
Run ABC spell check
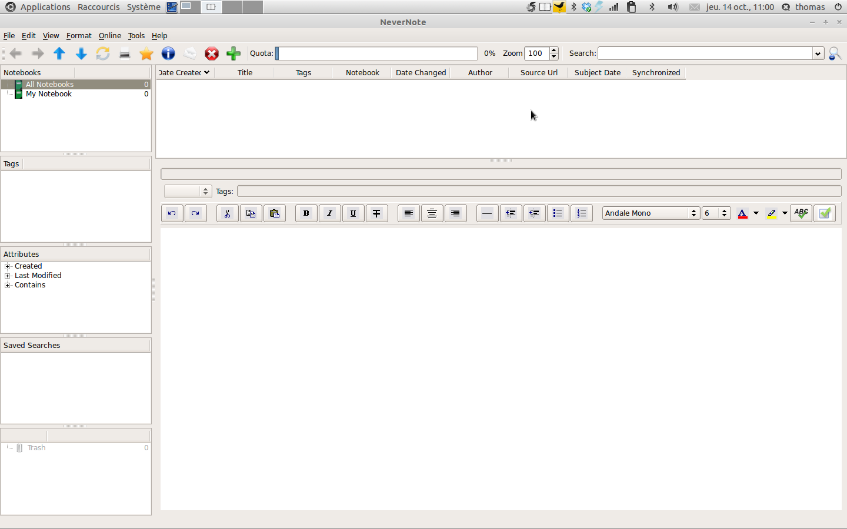(801, 213)
